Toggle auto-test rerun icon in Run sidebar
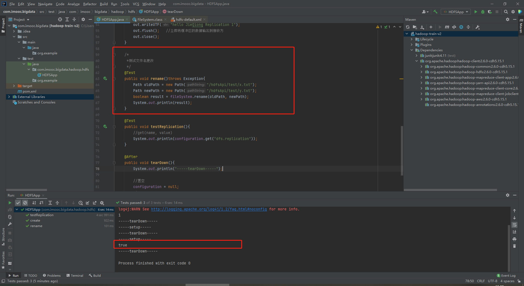Viewport: 524px width, 286px height. point(10,217)
